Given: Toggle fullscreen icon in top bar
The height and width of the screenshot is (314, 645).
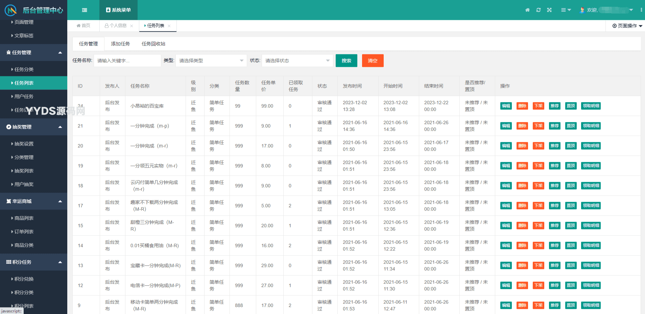Looking at the screenshot, I should (x=549, y=10).
